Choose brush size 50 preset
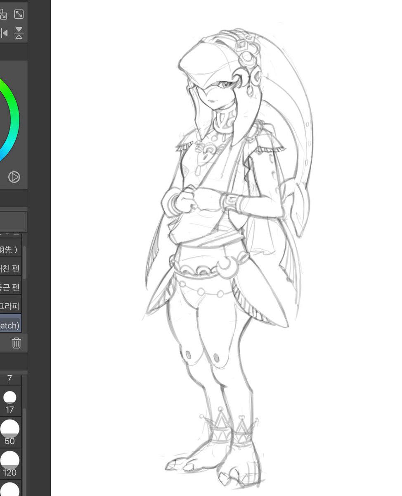402x496 pixels. (x=9, y=432)
